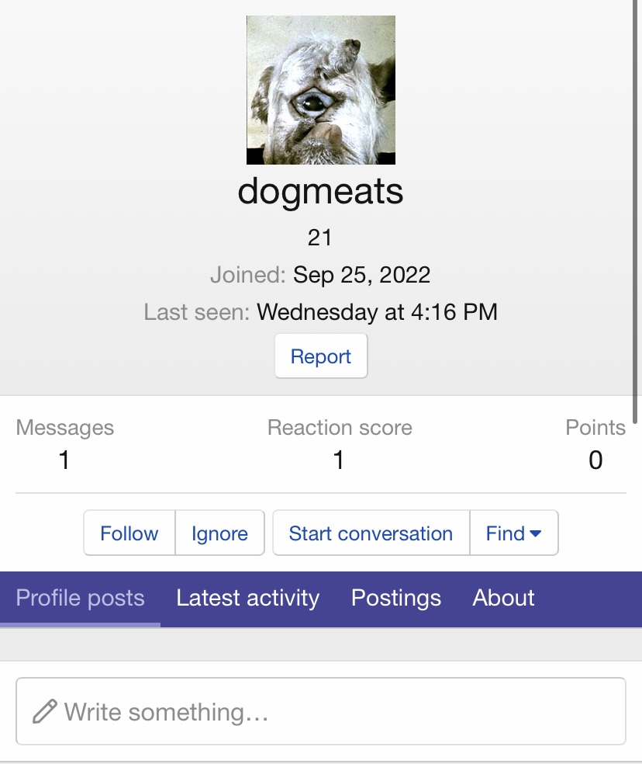
Task: Start conversation with dogmeats
Action: [371, 533]
